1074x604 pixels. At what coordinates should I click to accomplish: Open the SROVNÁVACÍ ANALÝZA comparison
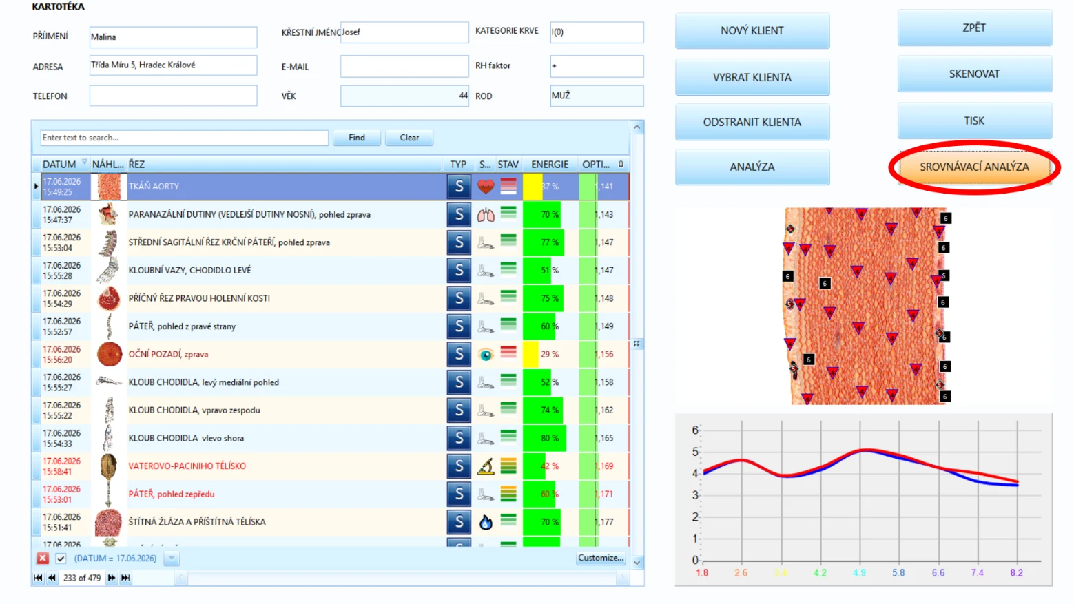(x=974, y=167)
